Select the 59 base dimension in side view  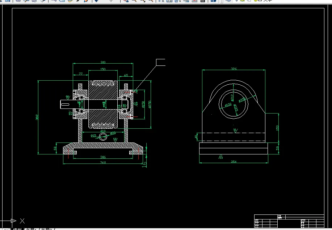(278, 148)
